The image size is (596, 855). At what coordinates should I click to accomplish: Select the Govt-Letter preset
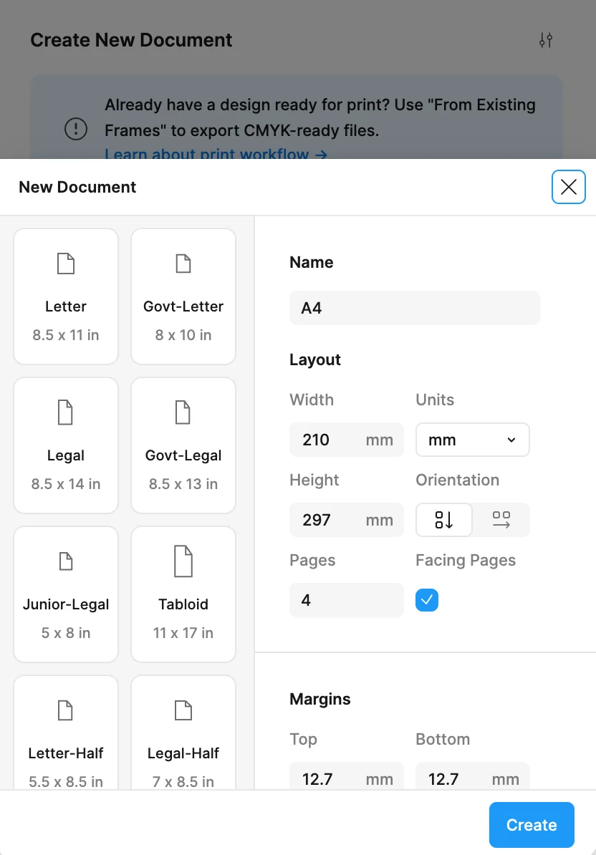click(x=183, y=296)
